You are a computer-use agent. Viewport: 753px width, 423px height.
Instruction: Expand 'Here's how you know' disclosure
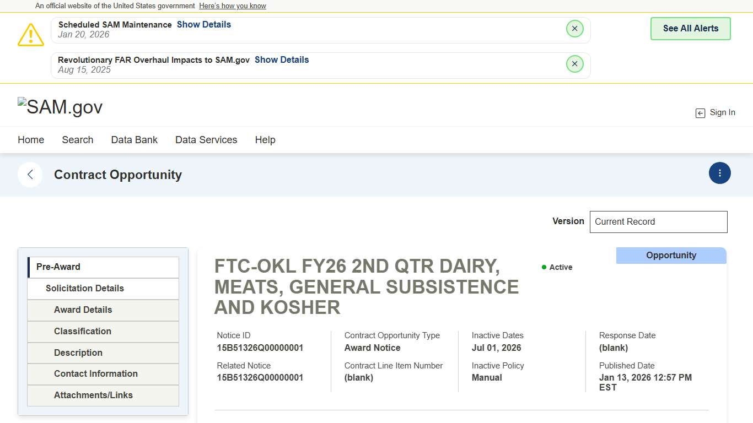pos(232,6)
